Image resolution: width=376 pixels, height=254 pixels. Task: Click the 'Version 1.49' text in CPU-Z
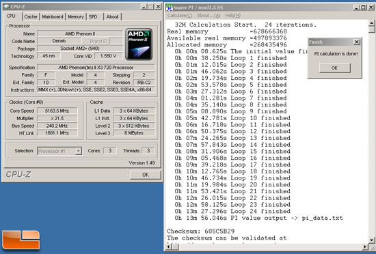tap(142, 163)
